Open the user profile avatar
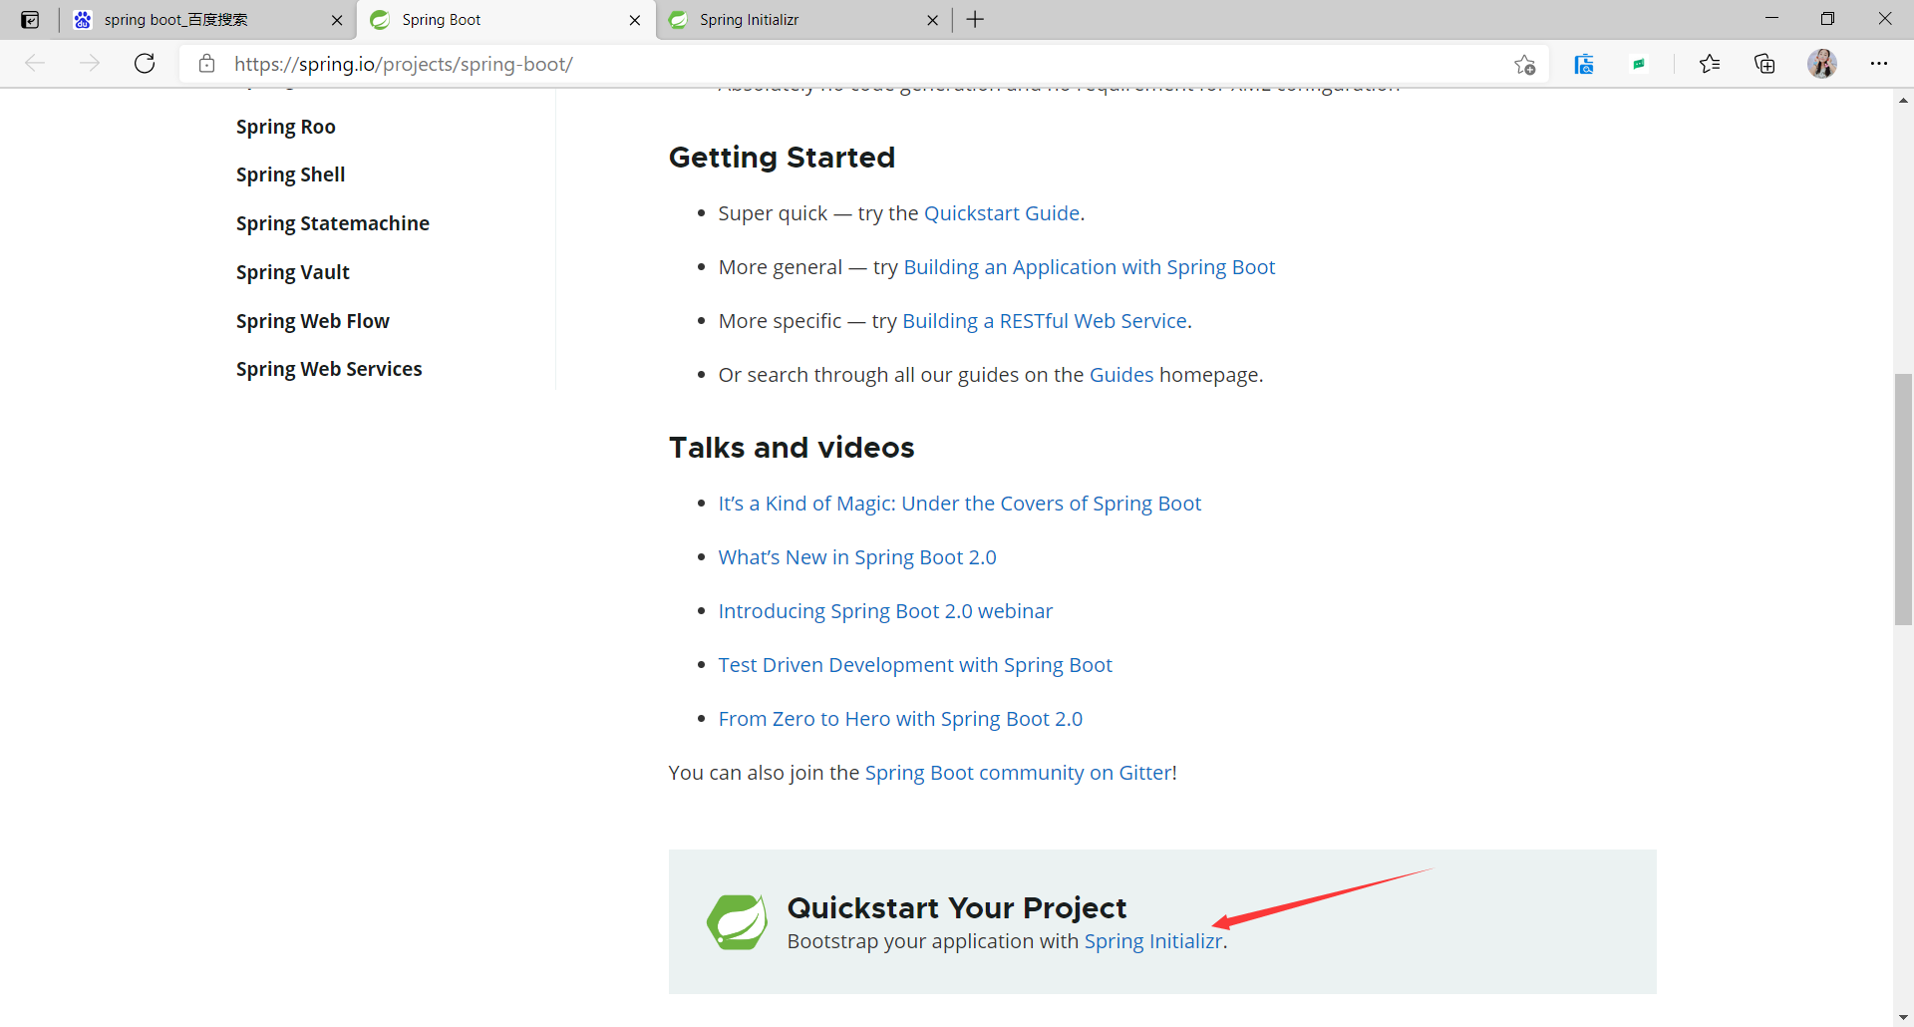Screen dimensions: 1914x1027 click(x=1822, y=64)
